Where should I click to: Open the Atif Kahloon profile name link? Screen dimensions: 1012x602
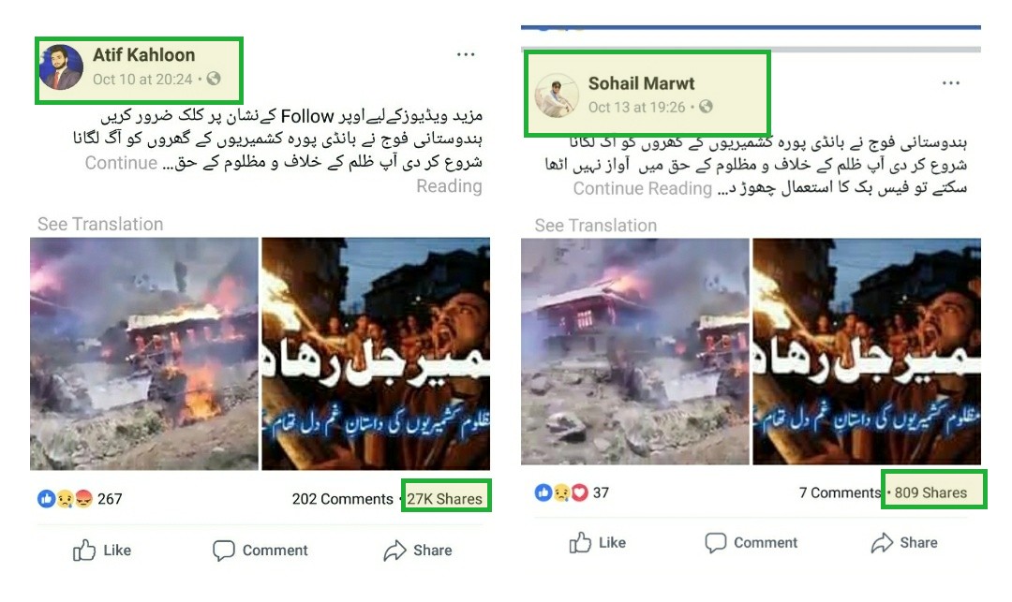tap(144, 55)
